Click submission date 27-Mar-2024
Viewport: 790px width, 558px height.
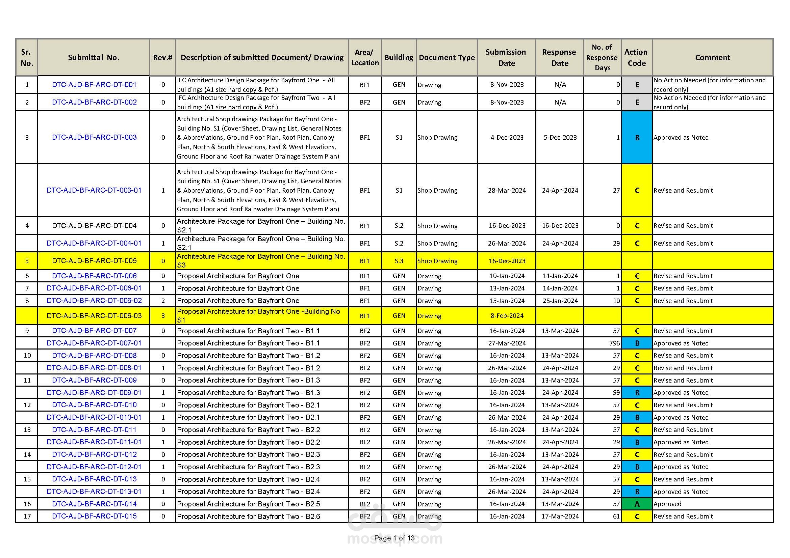click(507, 343)
